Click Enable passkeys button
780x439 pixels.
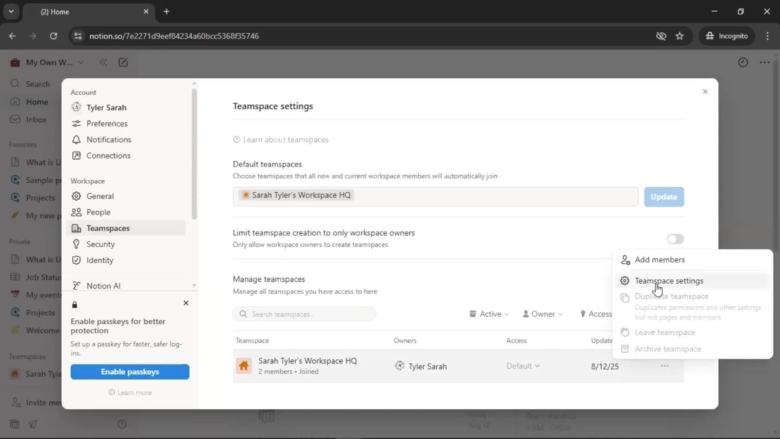pyautogui.click(x=130, y=372)
